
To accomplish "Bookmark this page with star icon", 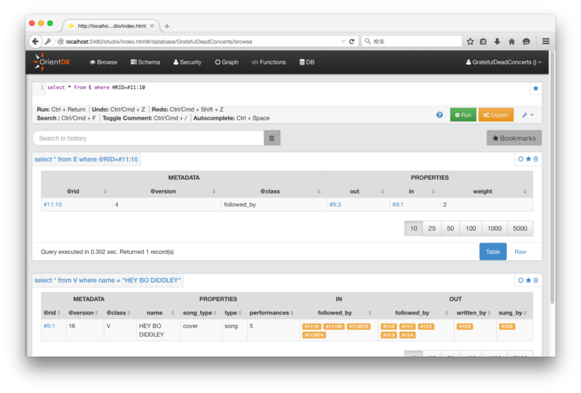I will click(470, 41).
